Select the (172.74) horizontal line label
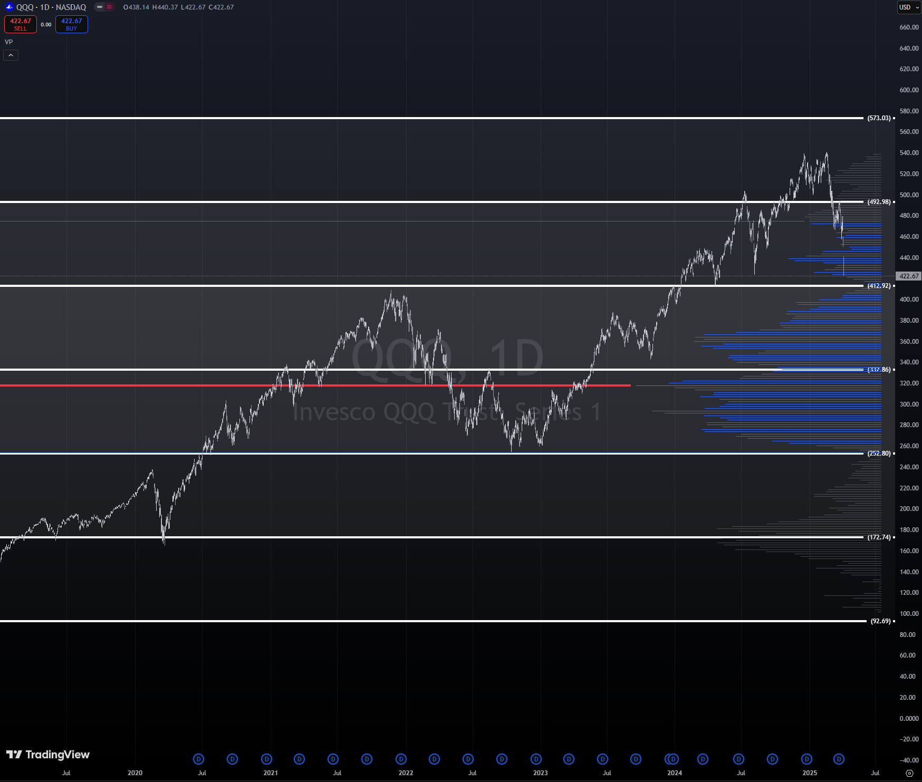Image resolution: width=922 pixels, height=782 pixels. tap(879, 537)
